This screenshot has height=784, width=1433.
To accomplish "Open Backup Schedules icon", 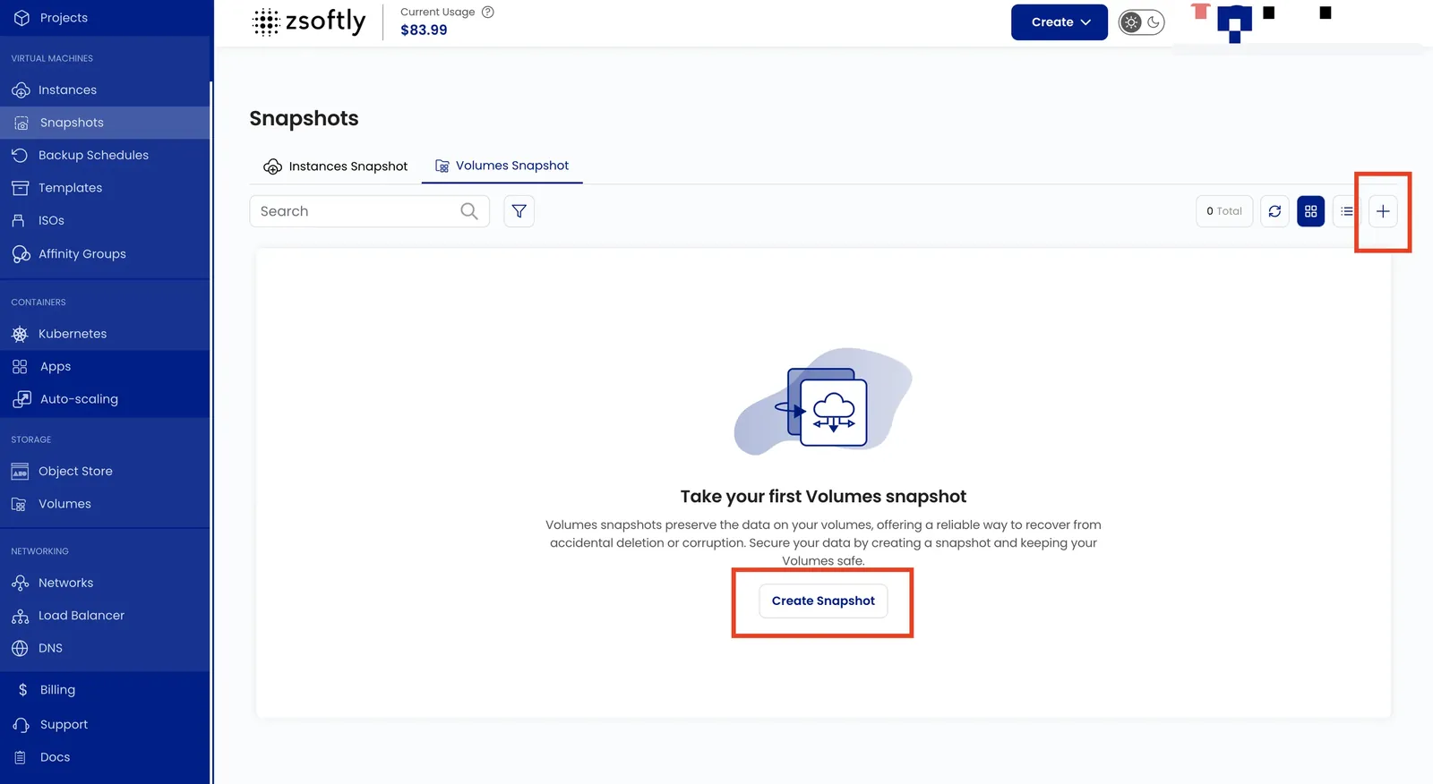I will point(20,155).
